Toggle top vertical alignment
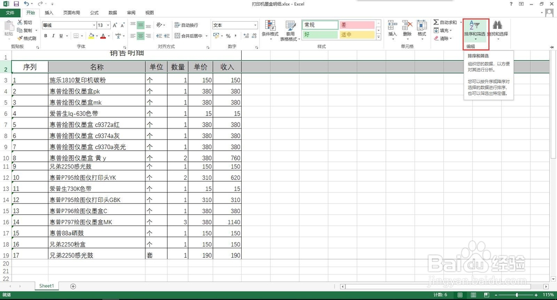Screen dimensions: 557x300 pos(133,25)
